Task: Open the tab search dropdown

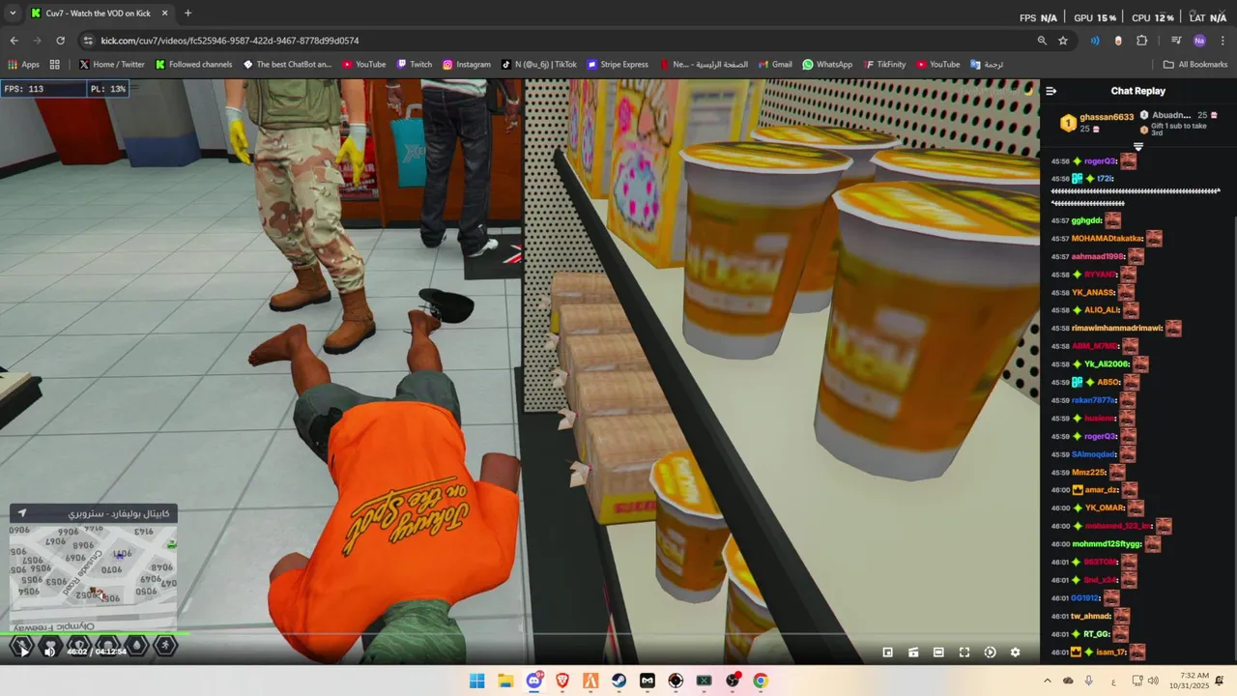Action: pyautogui.click(x=14, y=14)
